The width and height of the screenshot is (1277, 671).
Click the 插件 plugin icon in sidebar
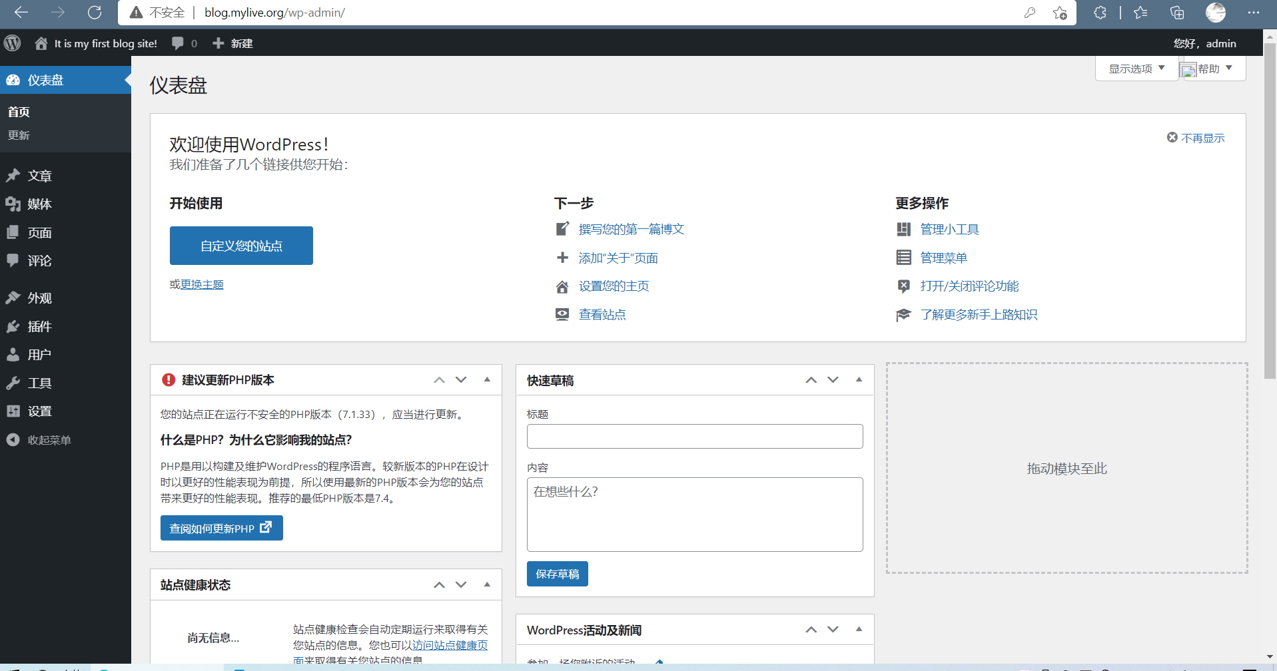[13, 326]
